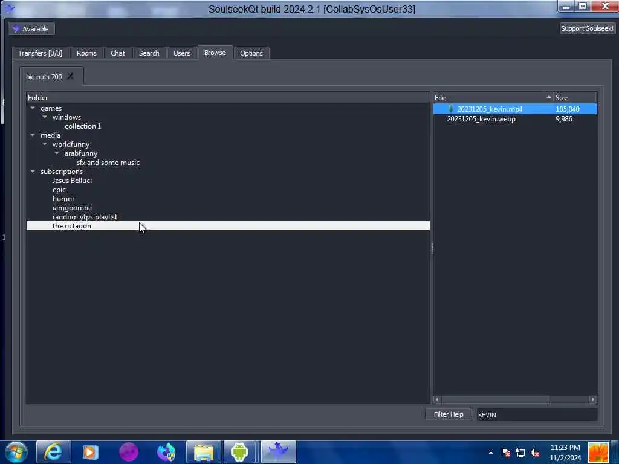Select the epic folder

59,190
